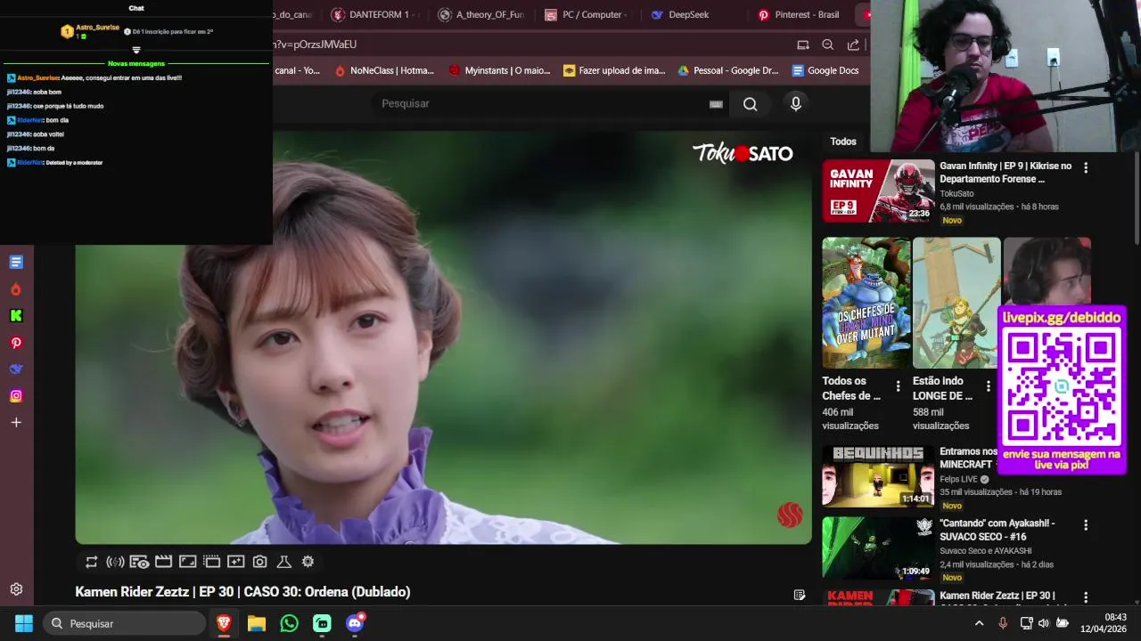Open the Fazer upload de imagem bookmark
This screenshot has width=1141, height=641.
614,70
